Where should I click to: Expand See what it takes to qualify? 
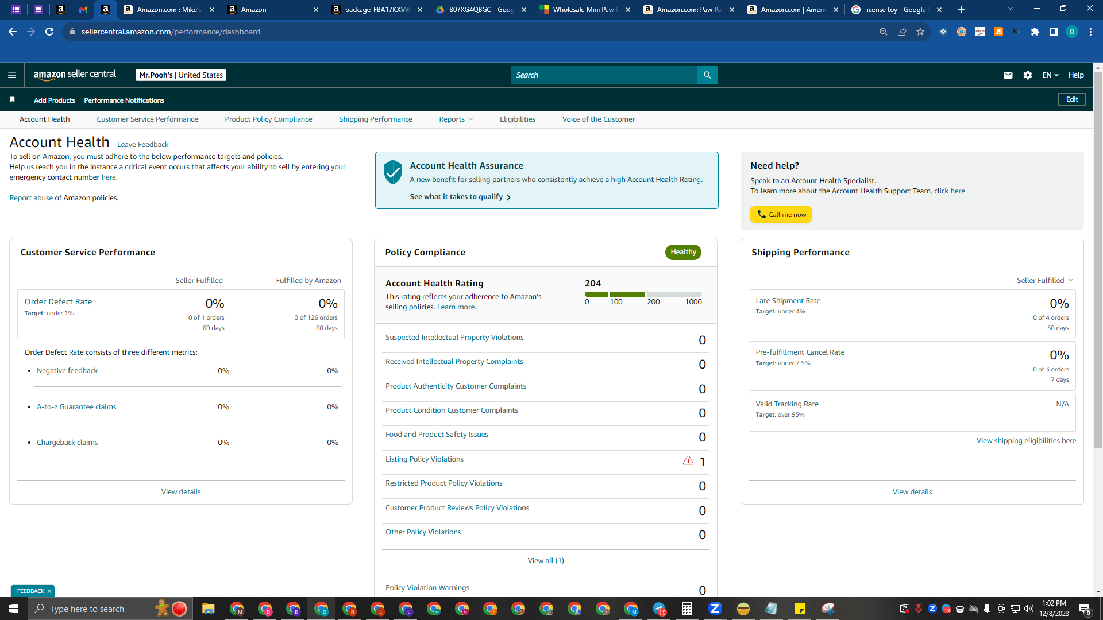coord(460,197)
